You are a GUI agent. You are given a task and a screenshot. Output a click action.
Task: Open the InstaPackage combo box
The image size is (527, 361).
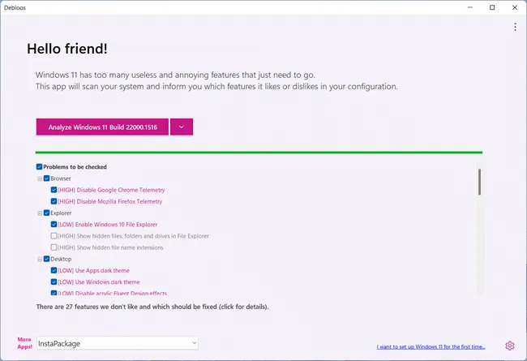coord(118,343)
